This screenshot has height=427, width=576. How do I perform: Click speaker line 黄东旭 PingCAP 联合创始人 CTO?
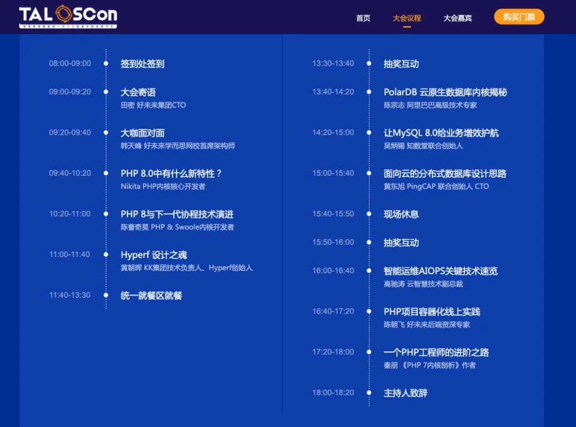436,186
